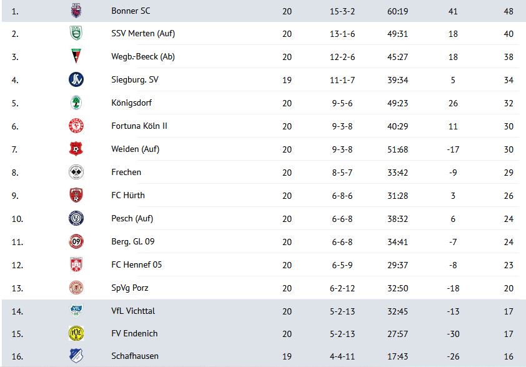
Task: Click the FV Endenich yellow badge
Action: tap(76, 333)
